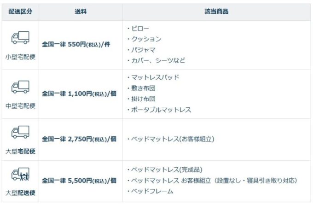Screen dimensions: 313x205
Task: Click the 該当商品 column header
Action: point(216,12)
